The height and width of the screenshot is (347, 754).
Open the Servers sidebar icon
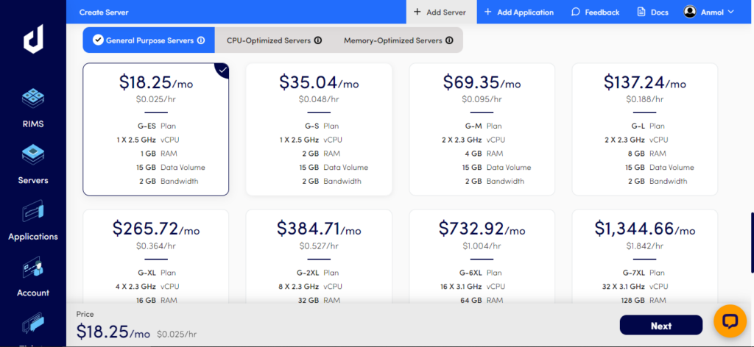click(33, 154)
